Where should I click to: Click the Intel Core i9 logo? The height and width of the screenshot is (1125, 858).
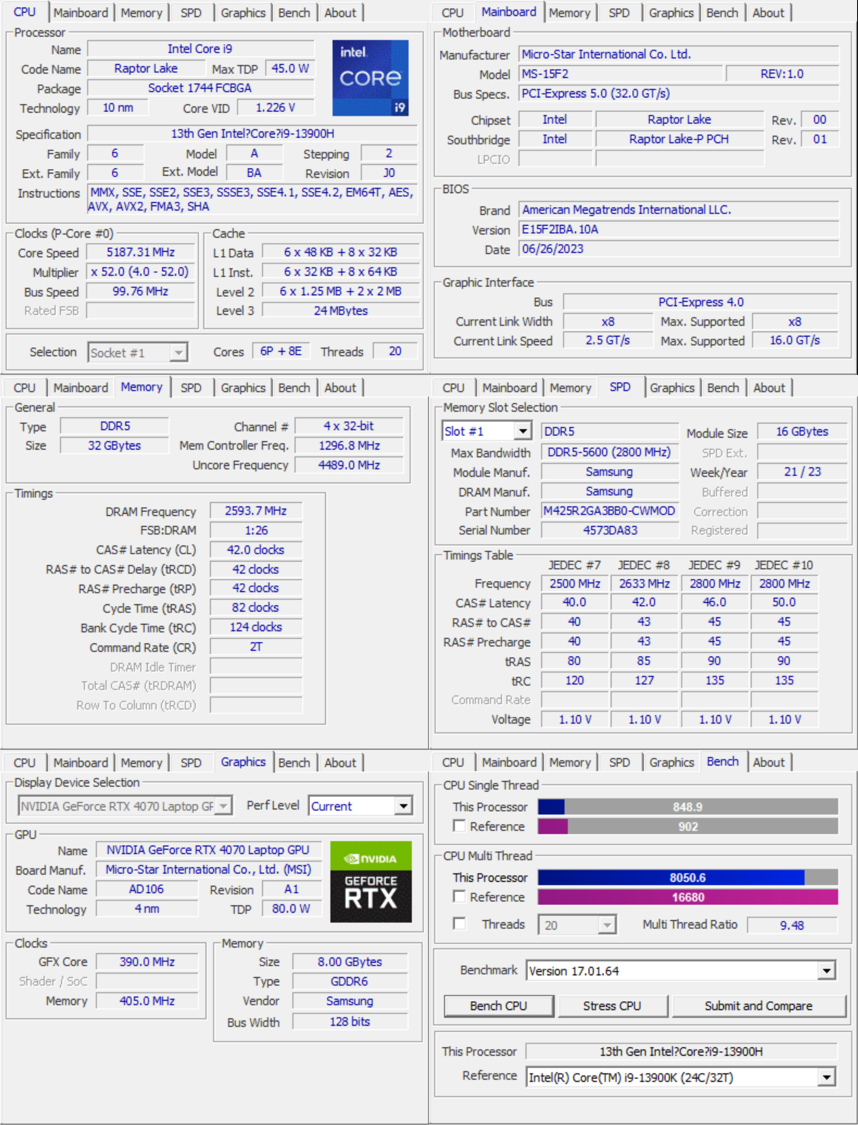(x=370, y=78)
